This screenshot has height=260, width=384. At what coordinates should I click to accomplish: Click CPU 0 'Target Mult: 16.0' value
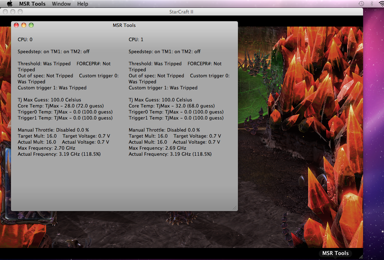(37, 136)
